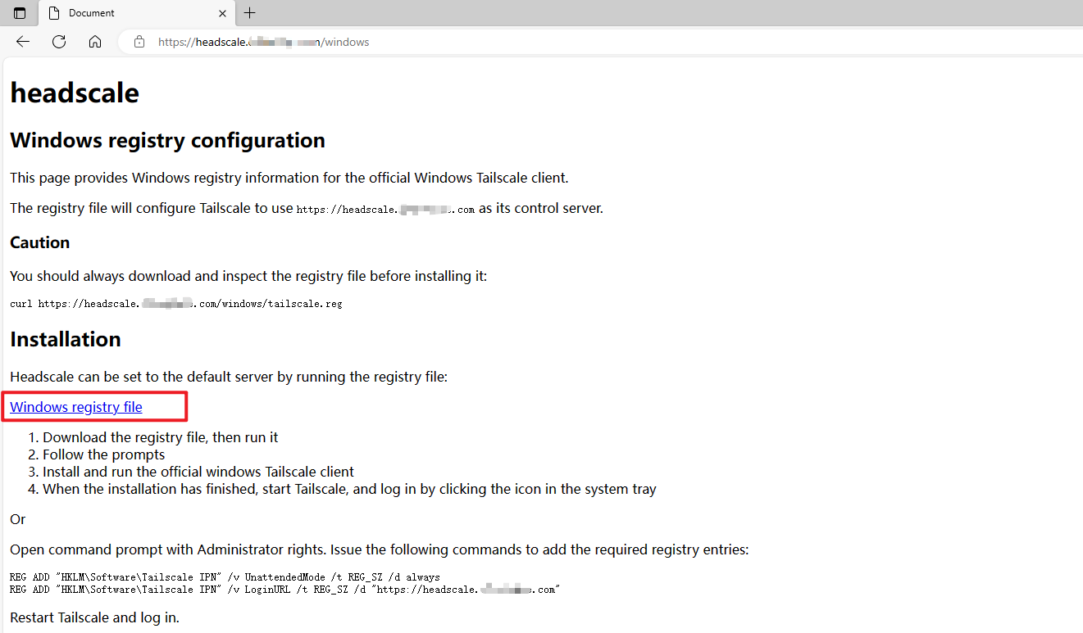Open the tab actions menu icon
Screen dimensions: 1083x633
coord(20,13)
